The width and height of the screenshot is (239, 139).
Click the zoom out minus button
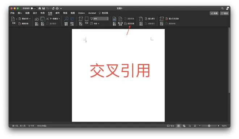tap(200, 126)
